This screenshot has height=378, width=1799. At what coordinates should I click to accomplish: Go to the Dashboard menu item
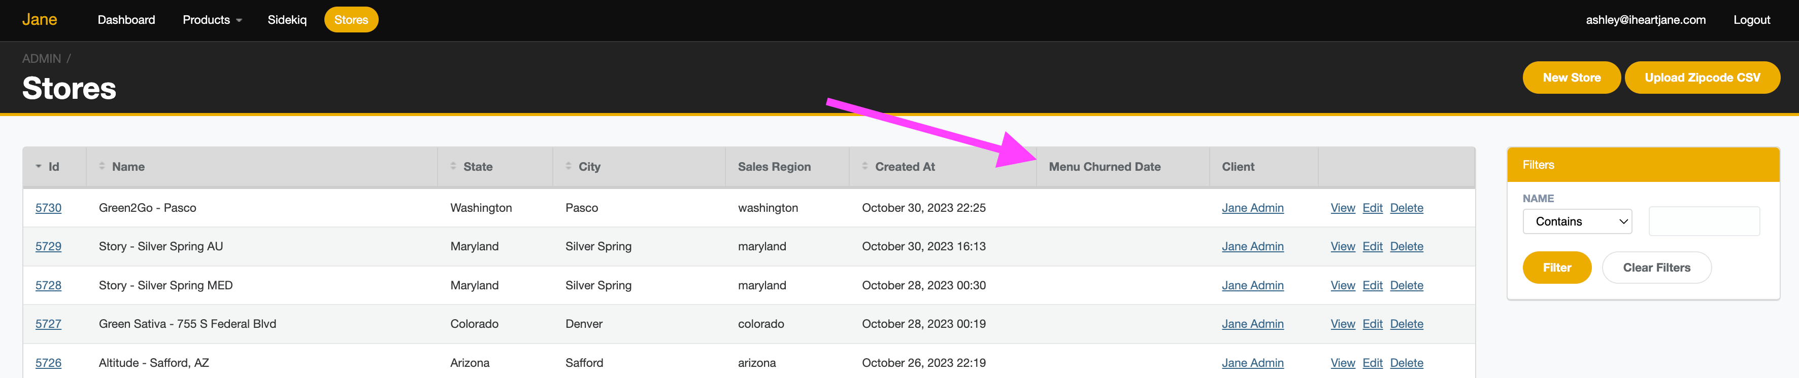tap(126, 20)
